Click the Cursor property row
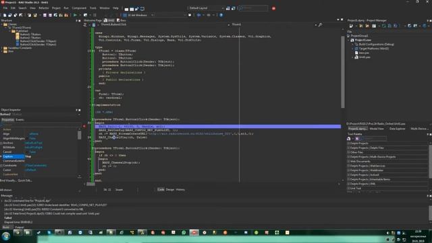The height and width of the screenshot is (243, 432). click(40, 169)
